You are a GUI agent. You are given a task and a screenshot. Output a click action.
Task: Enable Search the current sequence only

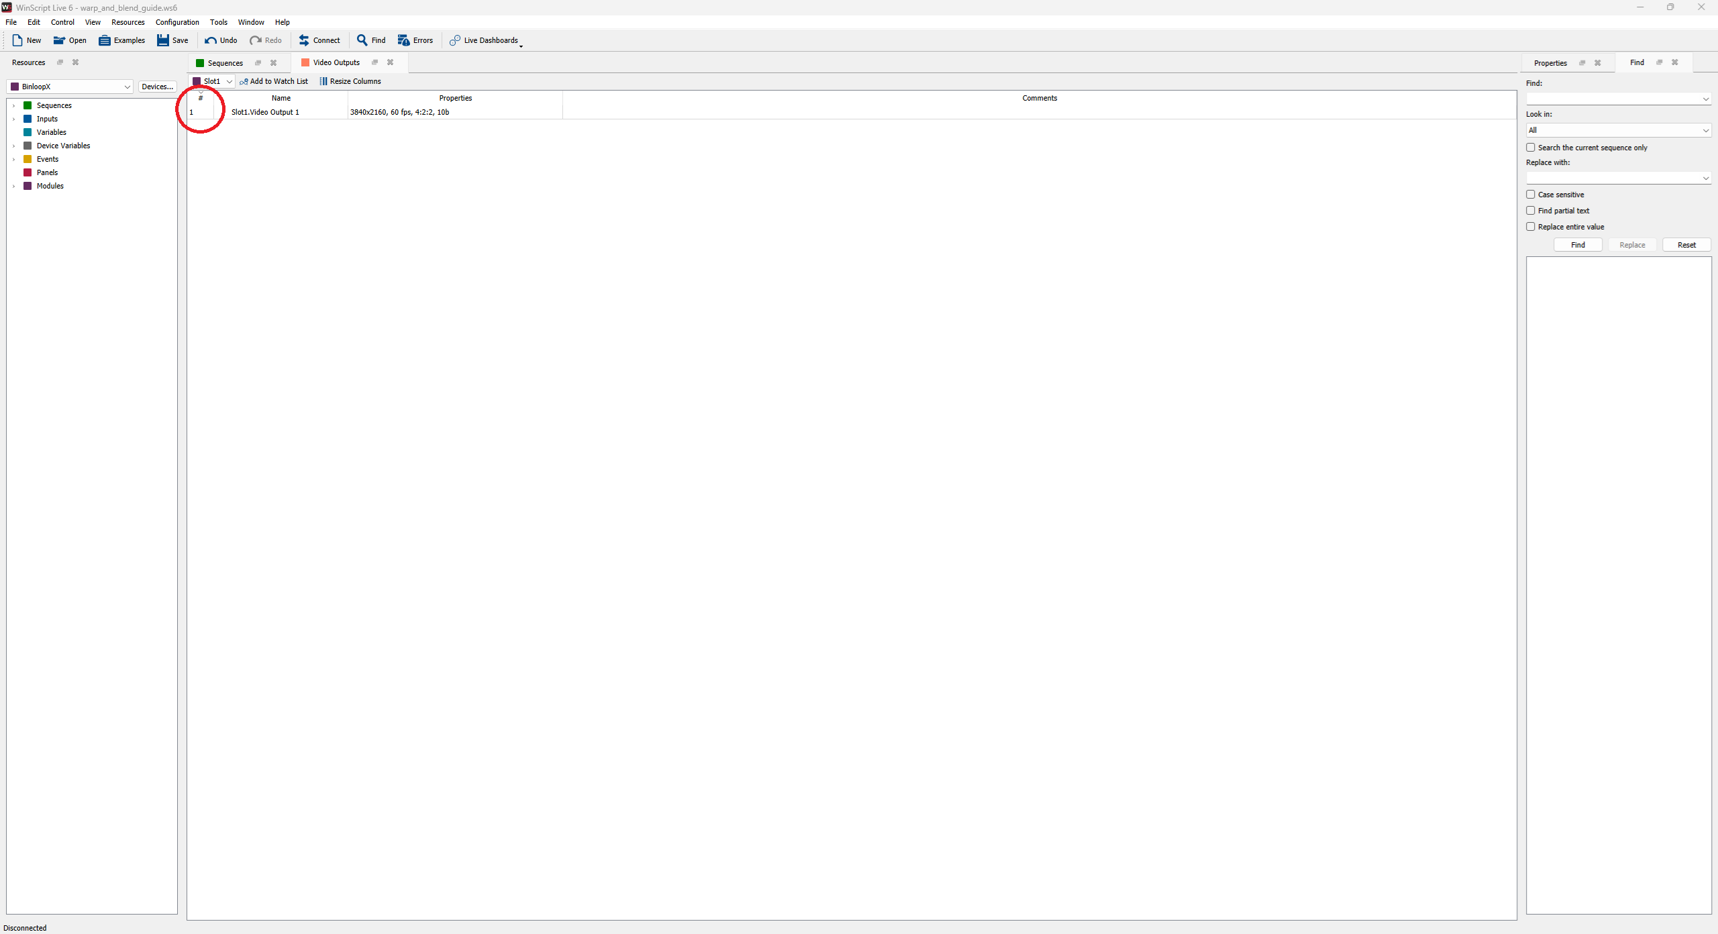click(x=1531, y=148)
